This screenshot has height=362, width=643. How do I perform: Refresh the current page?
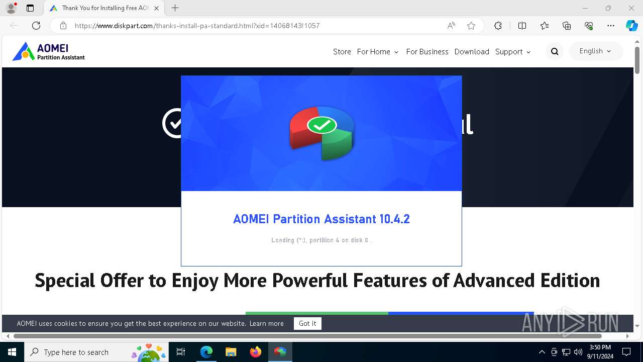[36, 26]
